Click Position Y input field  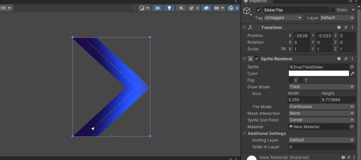(324, 35)
